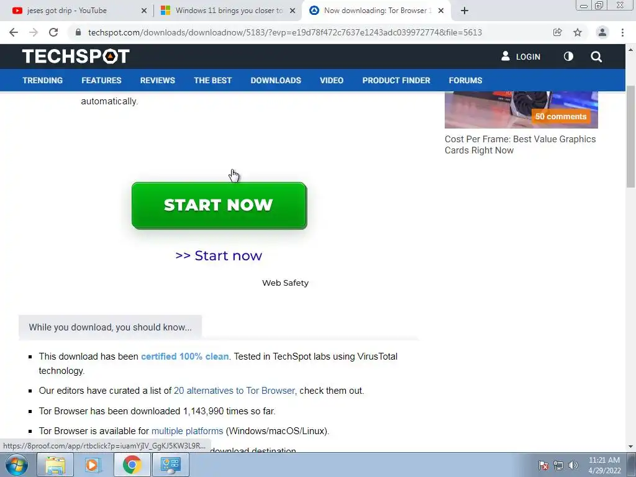Open the VIDEO section
The height and width of the screenshot is (477, 636).
point(332,80)
